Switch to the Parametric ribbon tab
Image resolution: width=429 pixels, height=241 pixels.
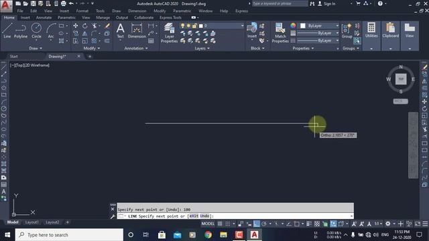66,17
